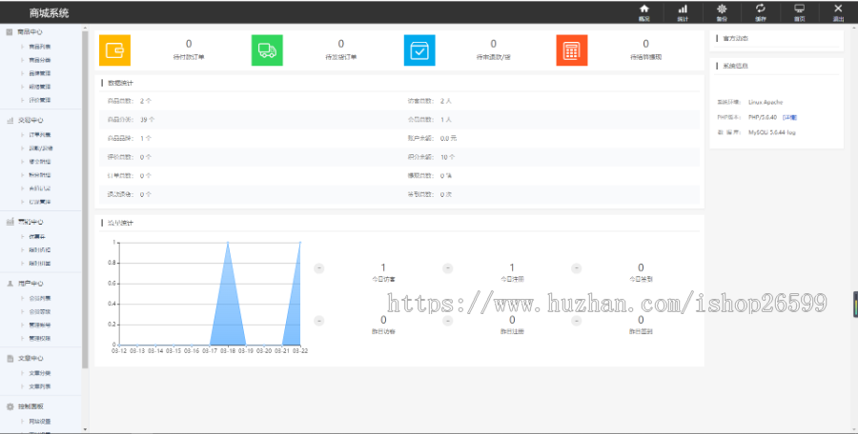This screenshot has height=434, width=858.
Task: Click the sidebar vertical scrollbar
Action: tap(85, 190)
